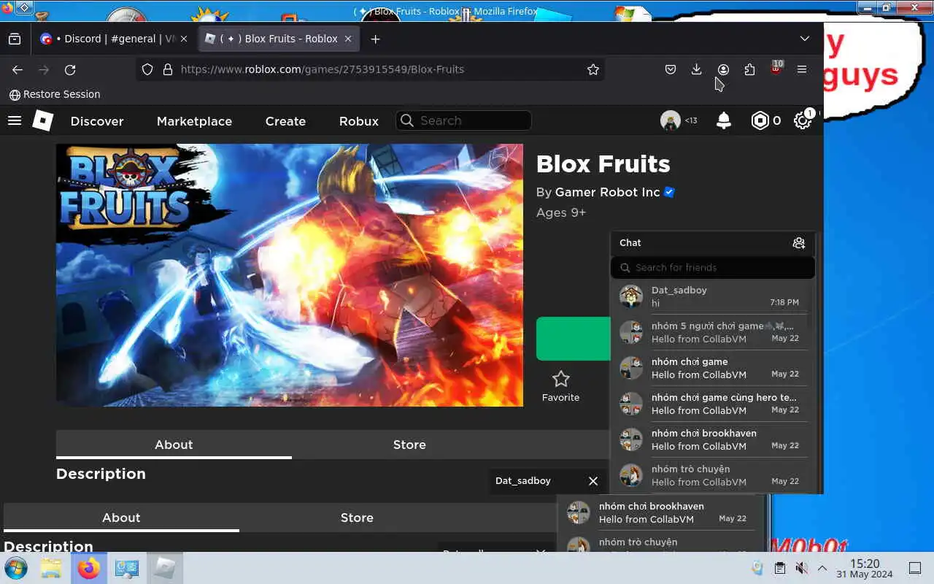
Task: Select the Firefox taskbar icon
Action: [88, 569]
